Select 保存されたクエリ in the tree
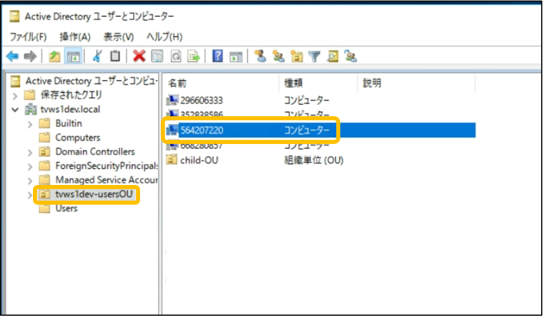The height and width of the screenshot is (318, 544). pos(71,95)
